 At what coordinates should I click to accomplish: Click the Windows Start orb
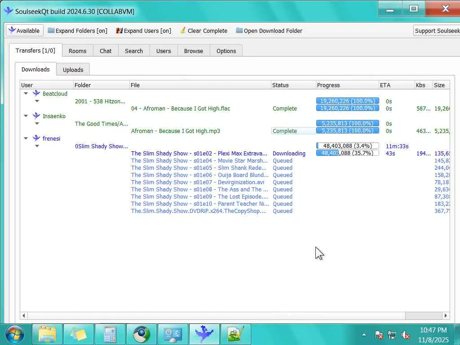click(14, 334)
